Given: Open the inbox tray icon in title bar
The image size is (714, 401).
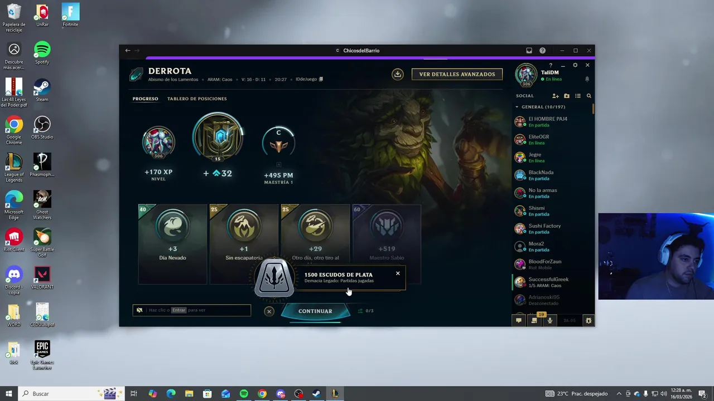Looking at the screenshot, I should pyautogui.click(x=529, y=51).
